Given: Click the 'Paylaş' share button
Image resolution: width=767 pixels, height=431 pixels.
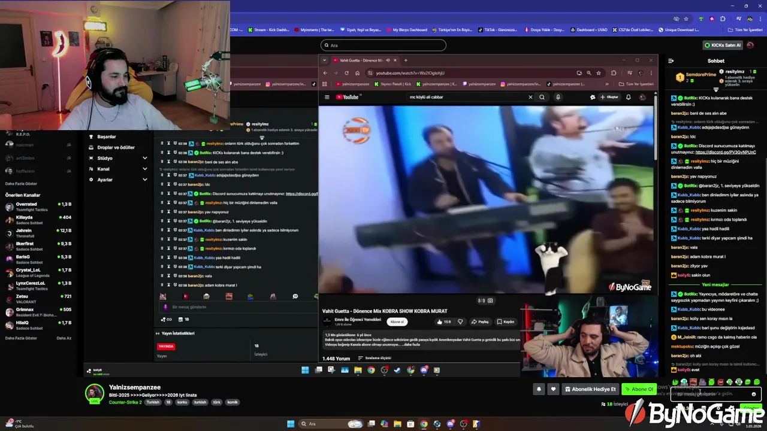Looking at the screenshot, I should [x=480, y=321].
